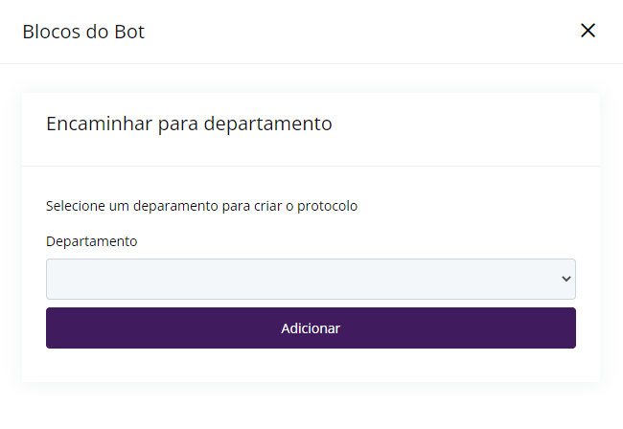
Task: Click the Encaminhar para departamento heading
Action: point(189,124)
